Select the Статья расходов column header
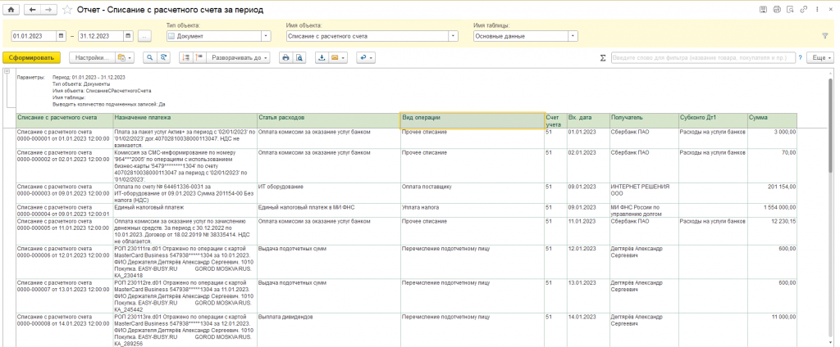Viewport: 840px width, 347px height. [x=328, y=121]
